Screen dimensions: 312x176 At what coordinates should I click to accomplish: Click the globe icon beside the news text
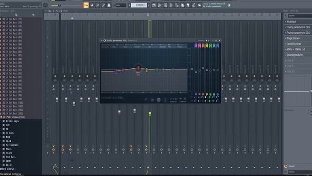229,5
